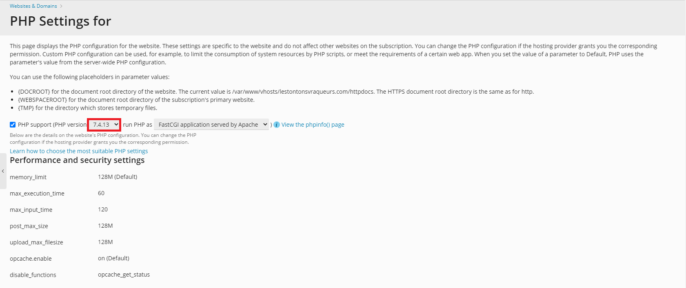Click the memory_limit parameter label
Screen dimensions: 686x288
(28, 177)
